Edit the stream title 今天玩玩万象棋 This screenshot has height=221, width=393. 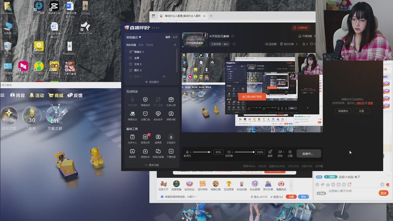pos(233,36)
